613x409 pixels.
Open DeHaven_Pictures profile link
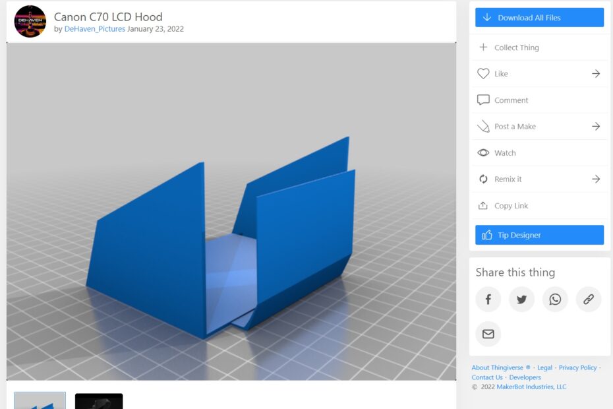coord(95,29)
